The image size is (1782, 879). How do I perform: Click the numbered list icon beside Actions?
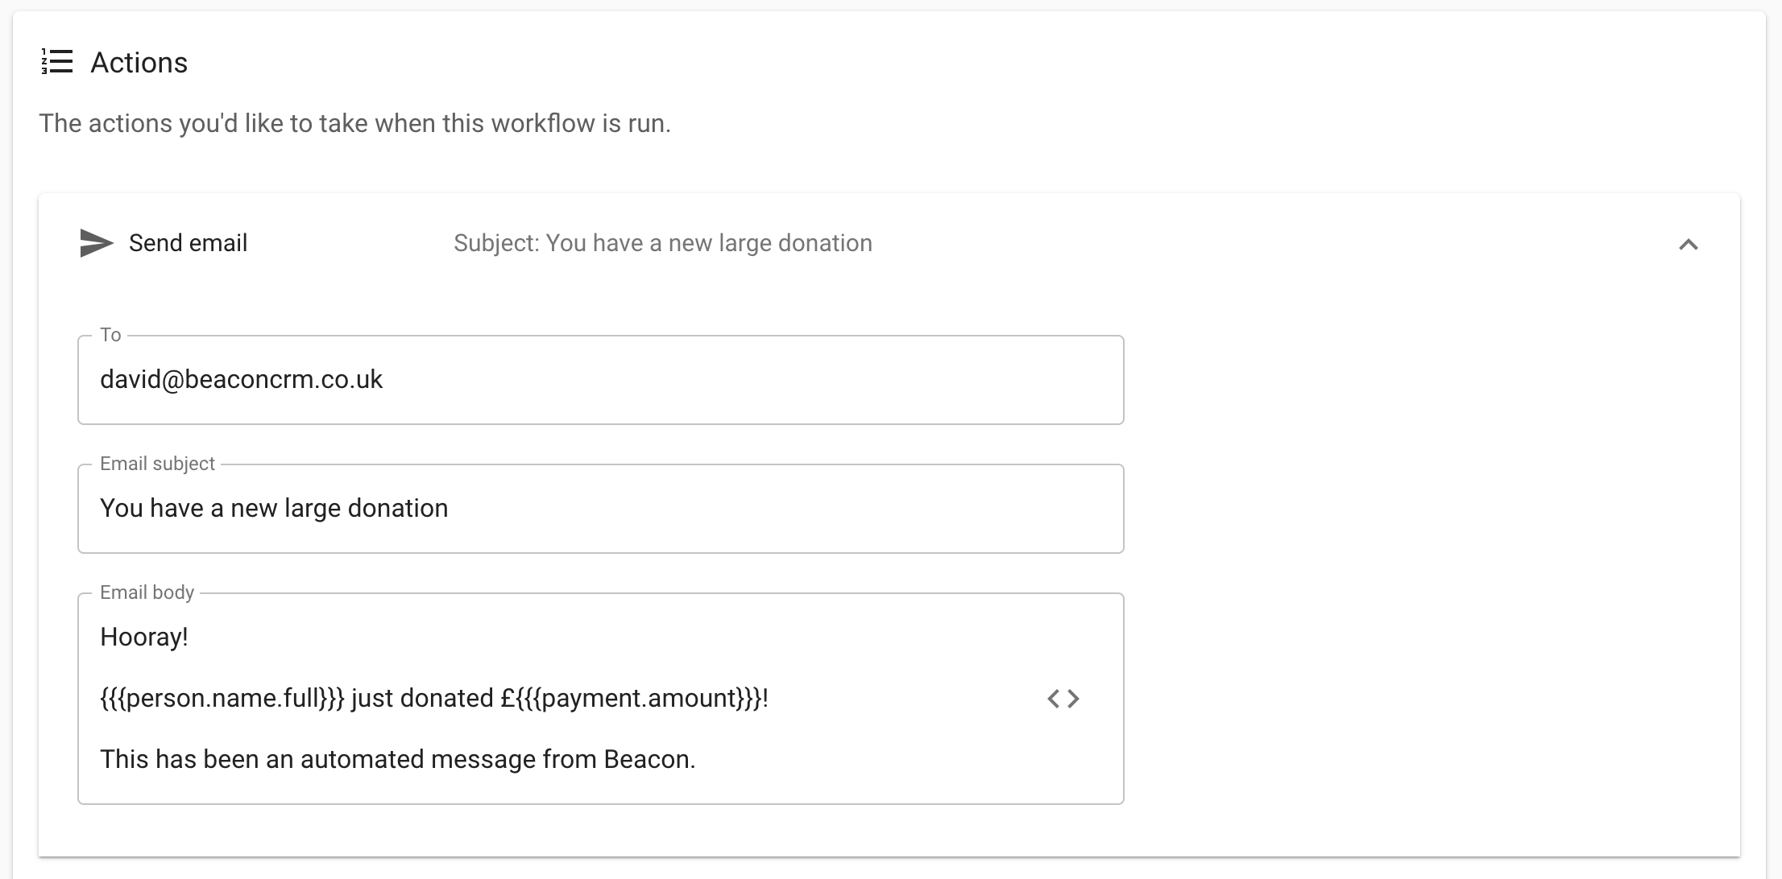pyautogui.click(x=57, y=62)
